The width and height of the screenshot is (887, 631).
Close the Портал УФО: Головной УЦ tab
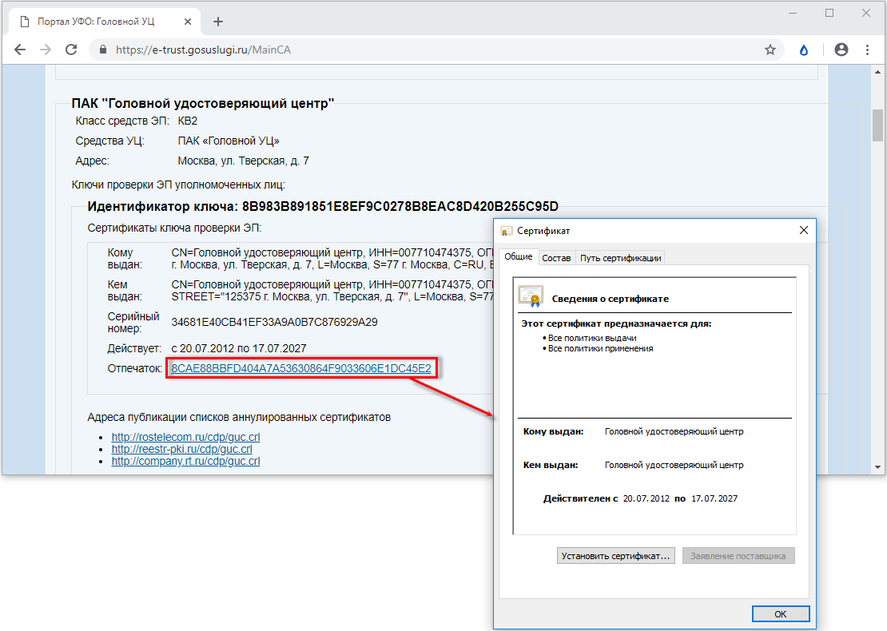point(188,22)
